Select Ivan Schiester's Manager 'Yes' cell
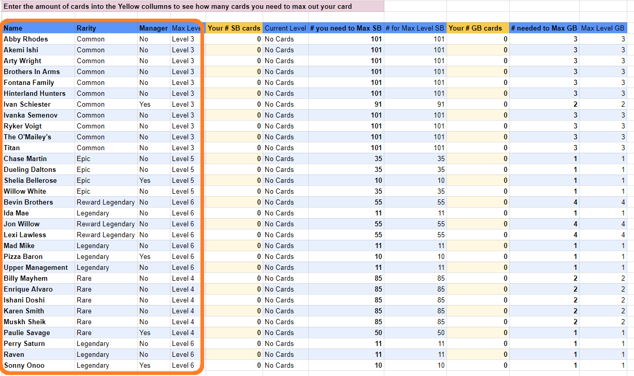 pyautogui.click(x=154, y=104)
